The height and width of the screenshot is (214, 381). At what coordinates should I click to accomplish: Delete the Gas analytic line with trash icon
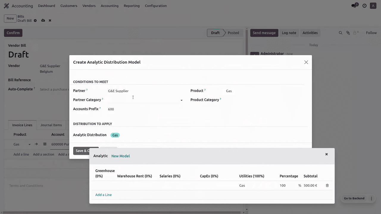[x=327, y=185]
